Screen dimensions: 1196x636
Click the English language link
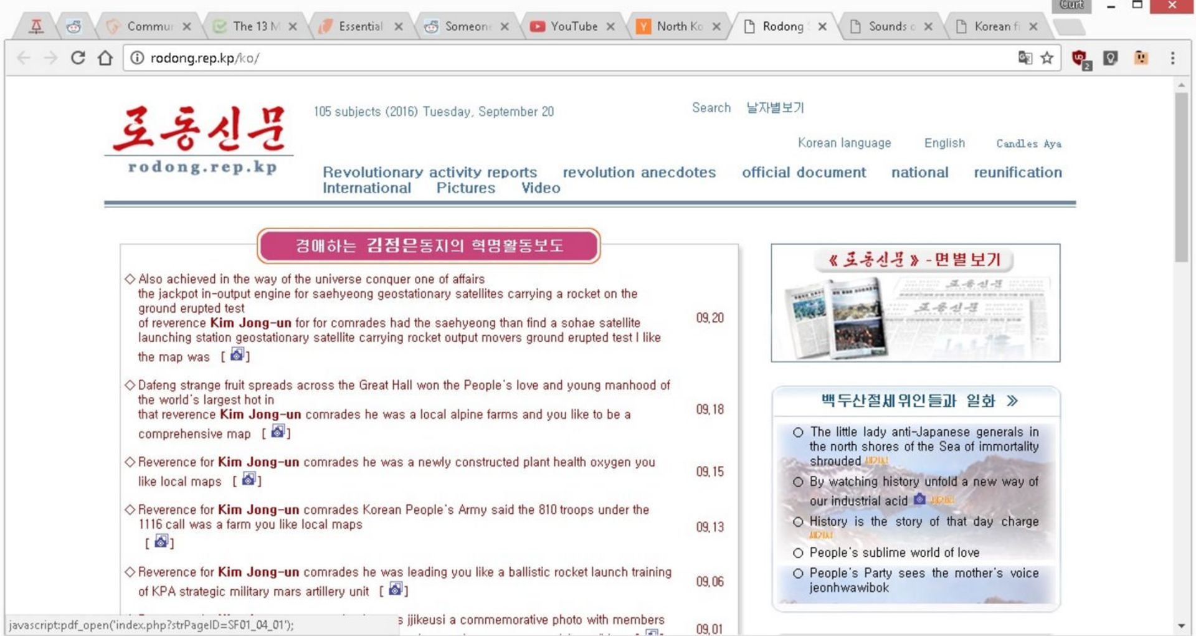(944, 143)
